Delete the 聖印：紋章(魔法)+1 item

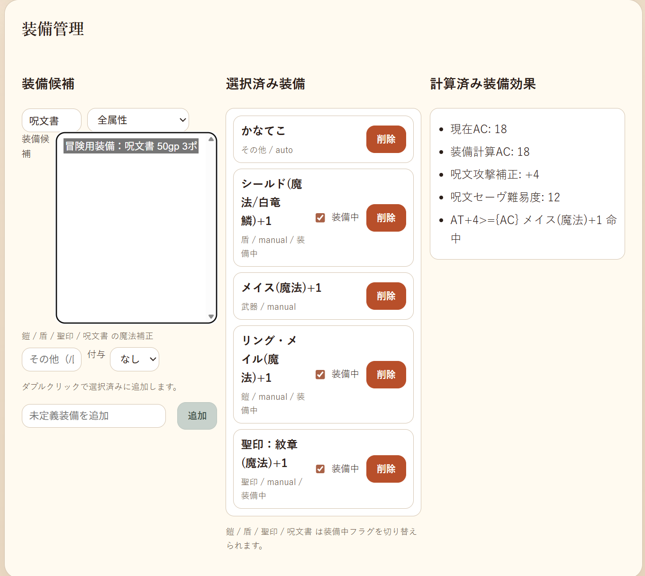click(386, 469)
